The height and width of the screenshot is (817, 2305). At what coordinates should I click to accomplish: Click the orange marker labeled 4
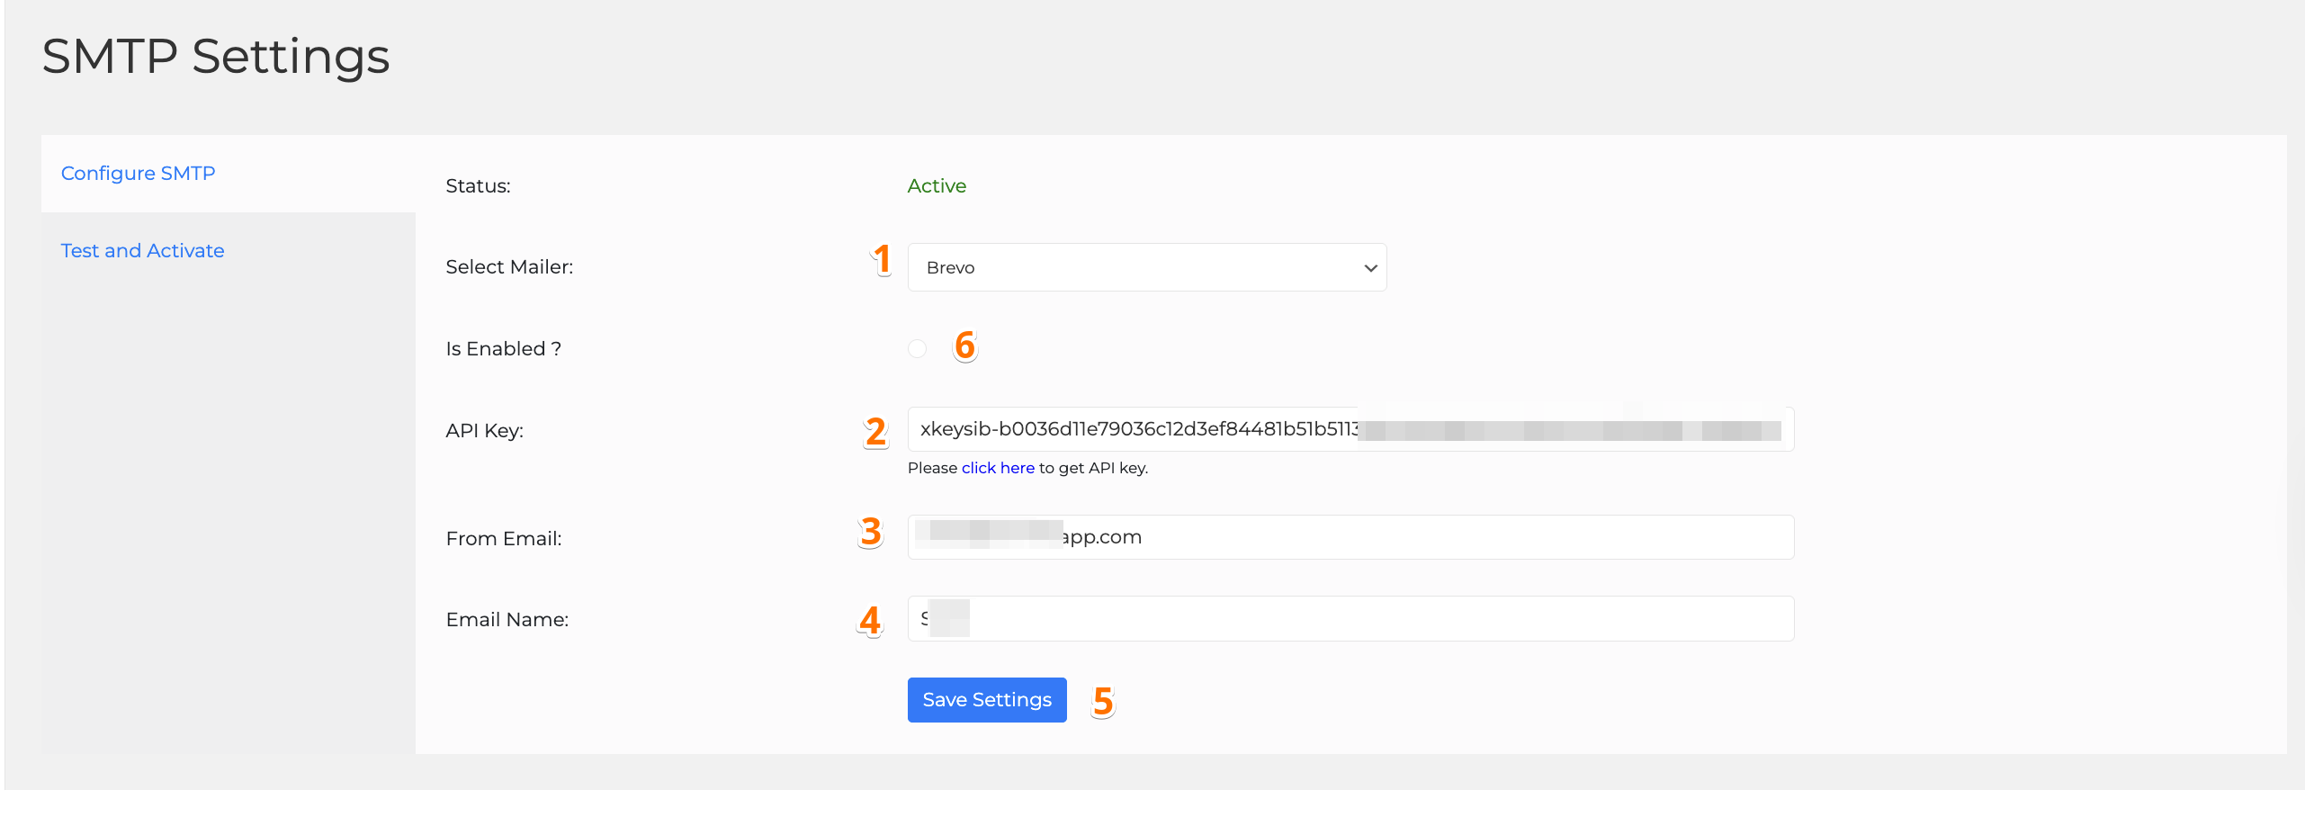pos(869,619)
